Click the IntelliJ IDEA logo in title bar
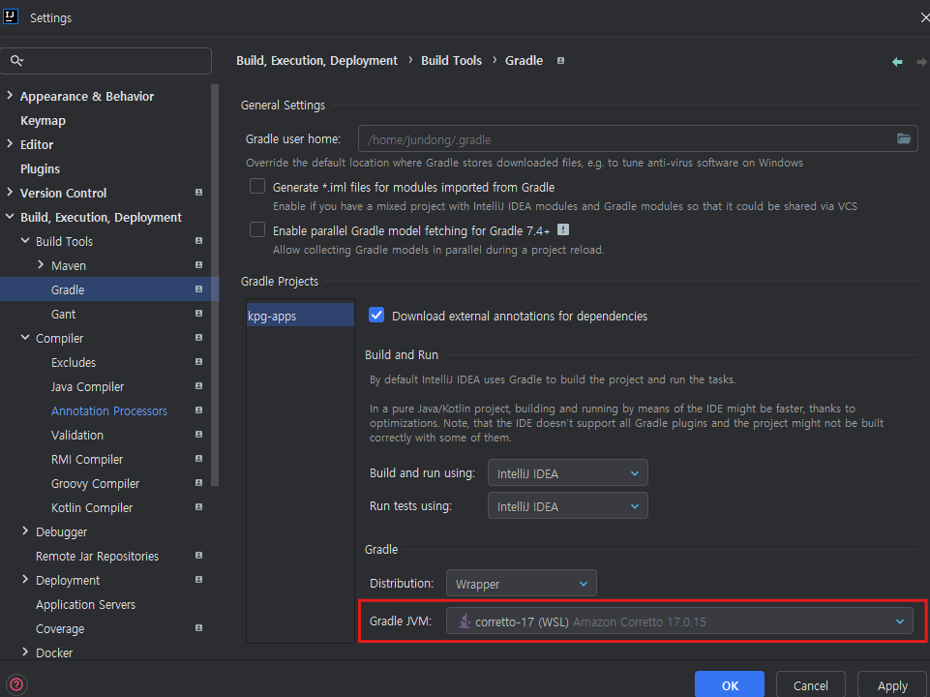The image size is (930, 697). pyautogui.click(x=11, y=16)
